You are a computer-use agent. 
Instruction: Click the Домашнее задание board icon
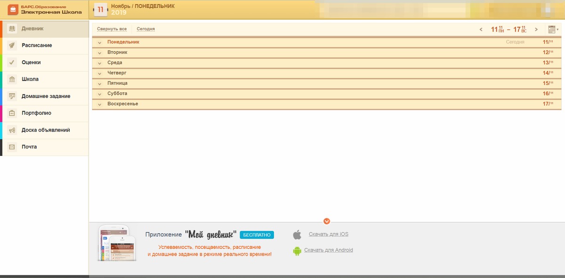12,96
